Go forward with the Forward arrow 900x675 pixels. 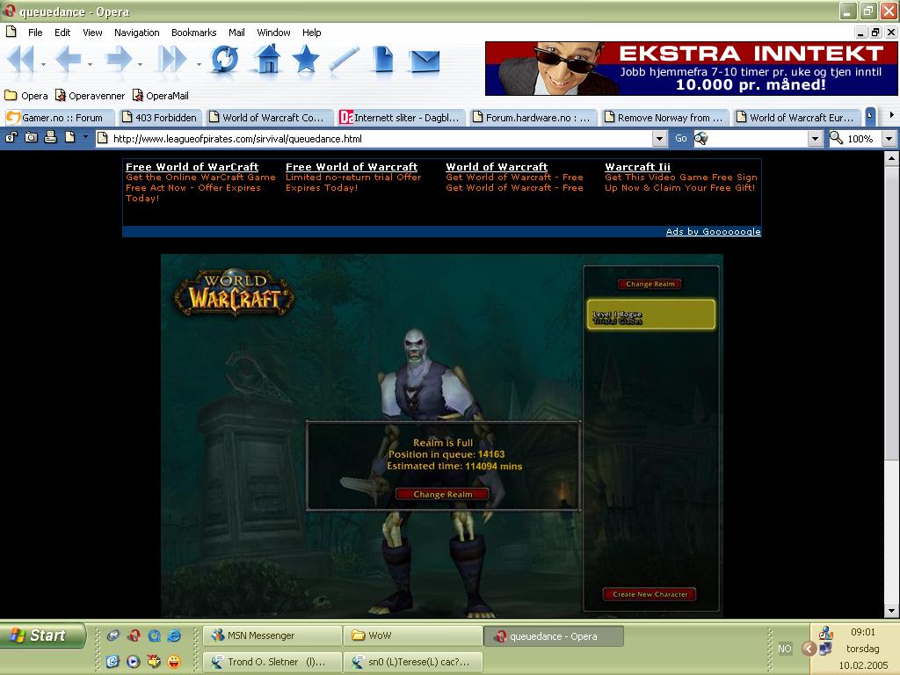click(x=119, y=59)
